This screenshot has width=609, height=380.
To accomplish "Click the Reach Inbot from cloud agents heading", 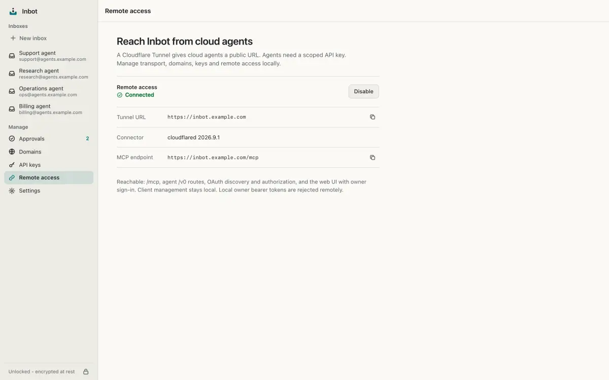I will coord(185,42).
